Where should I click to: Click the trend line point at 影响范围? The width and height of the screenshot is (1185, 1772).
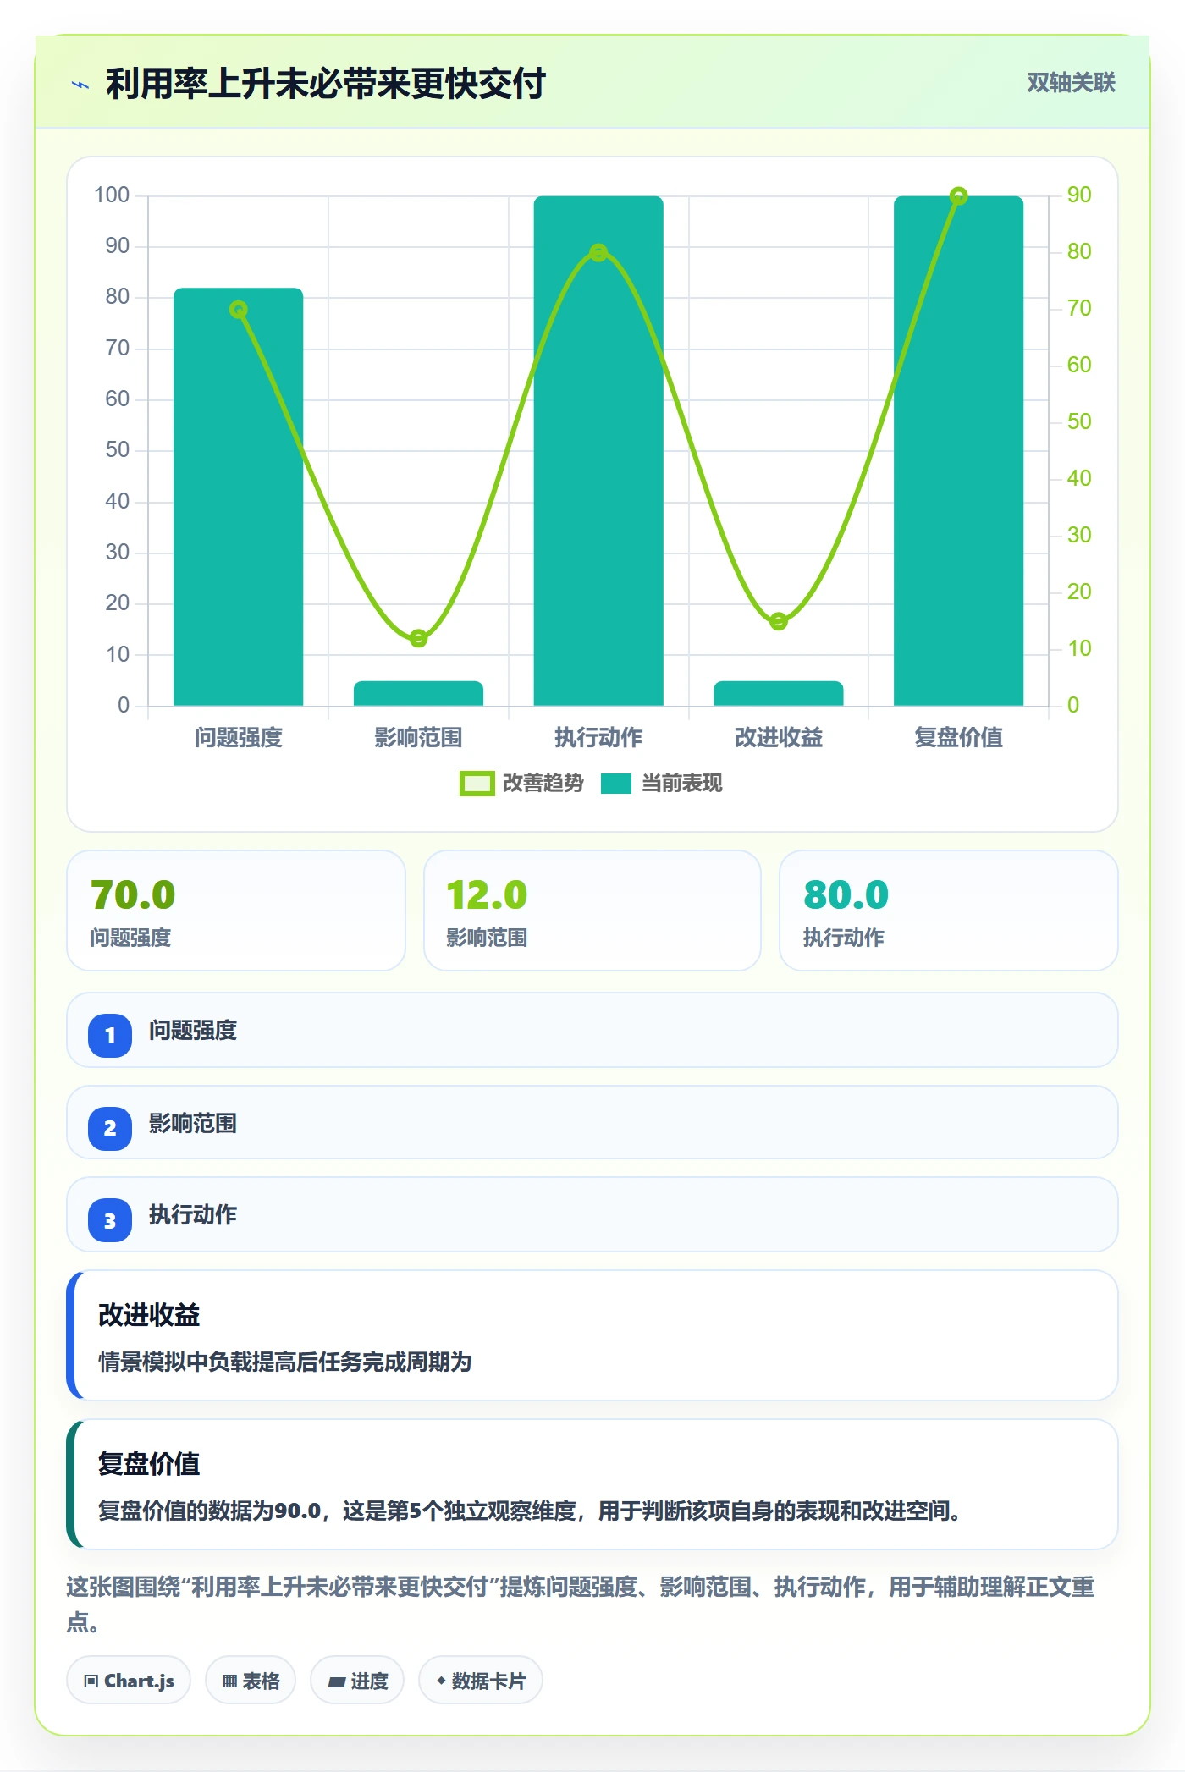(x=418, y=638)
